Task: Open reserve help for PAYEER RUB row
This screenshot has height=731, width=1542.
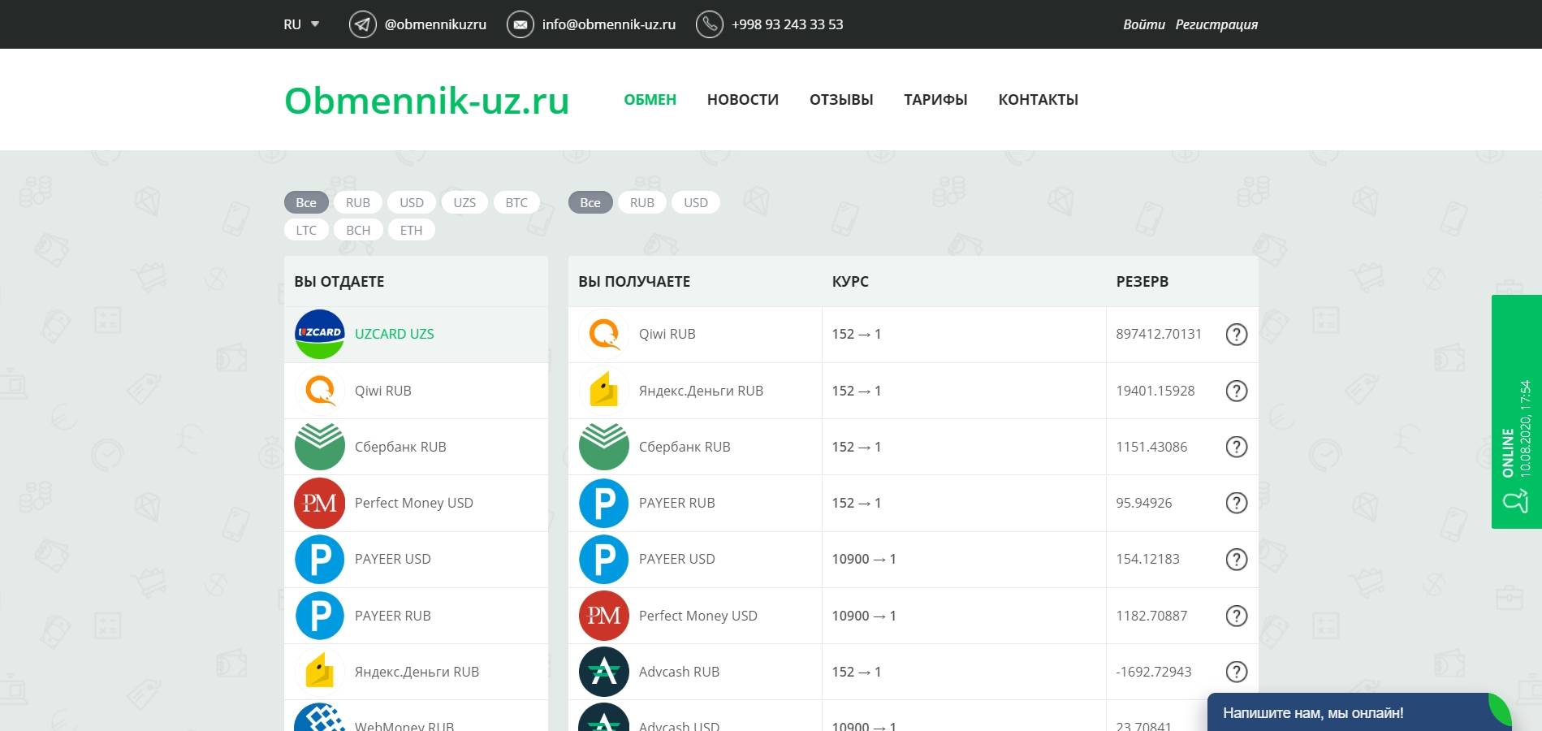Action: tap(1237, 503)
